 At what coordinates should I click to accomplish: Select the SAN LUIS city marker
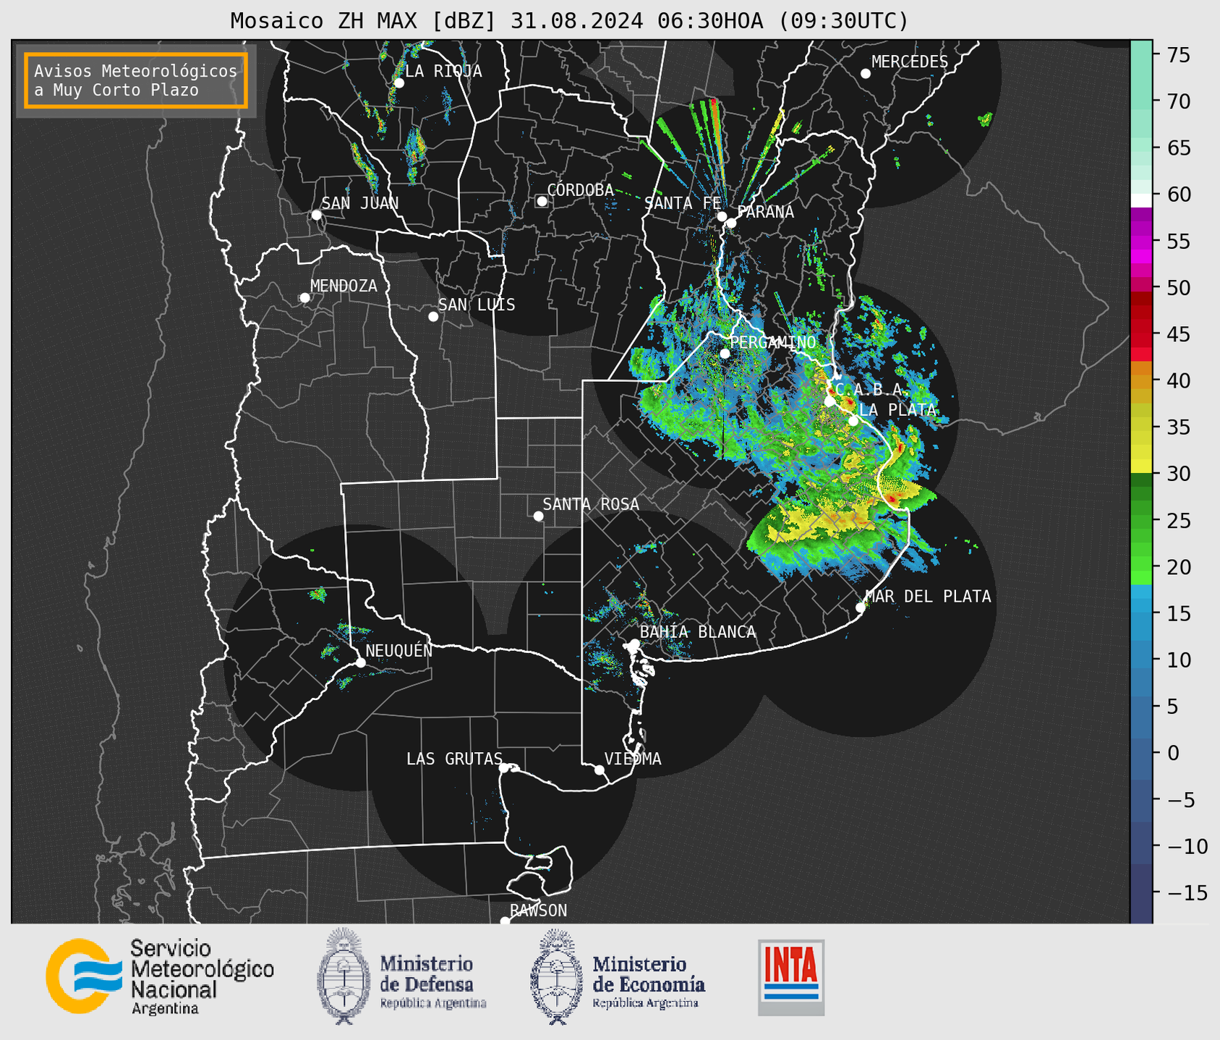pyautogui.click(x=433, y=317)
